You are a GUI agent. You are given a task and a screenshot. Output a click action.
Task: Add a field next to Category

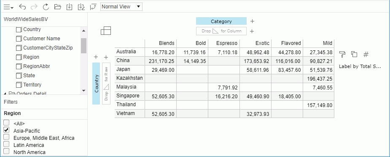click(252, 21)
